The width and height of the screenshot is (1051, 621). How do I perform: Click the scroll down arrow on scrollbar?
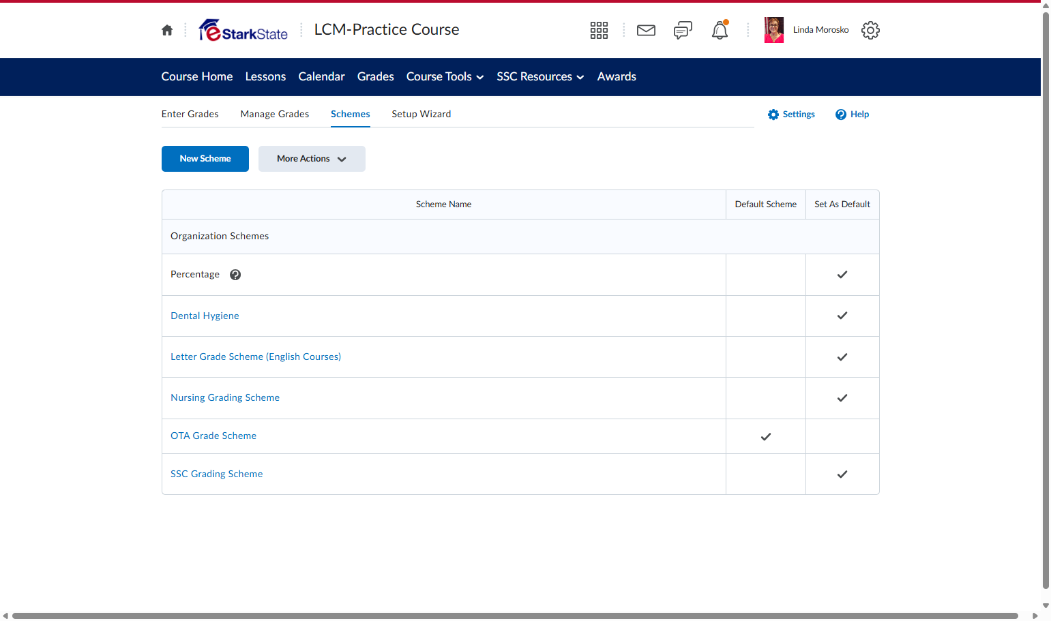[x=1046, y=605]
